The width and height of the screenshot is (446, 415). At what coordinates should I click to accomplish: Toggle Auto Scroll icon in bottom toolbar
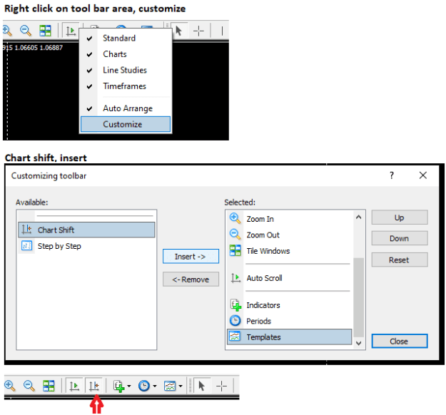74,386
